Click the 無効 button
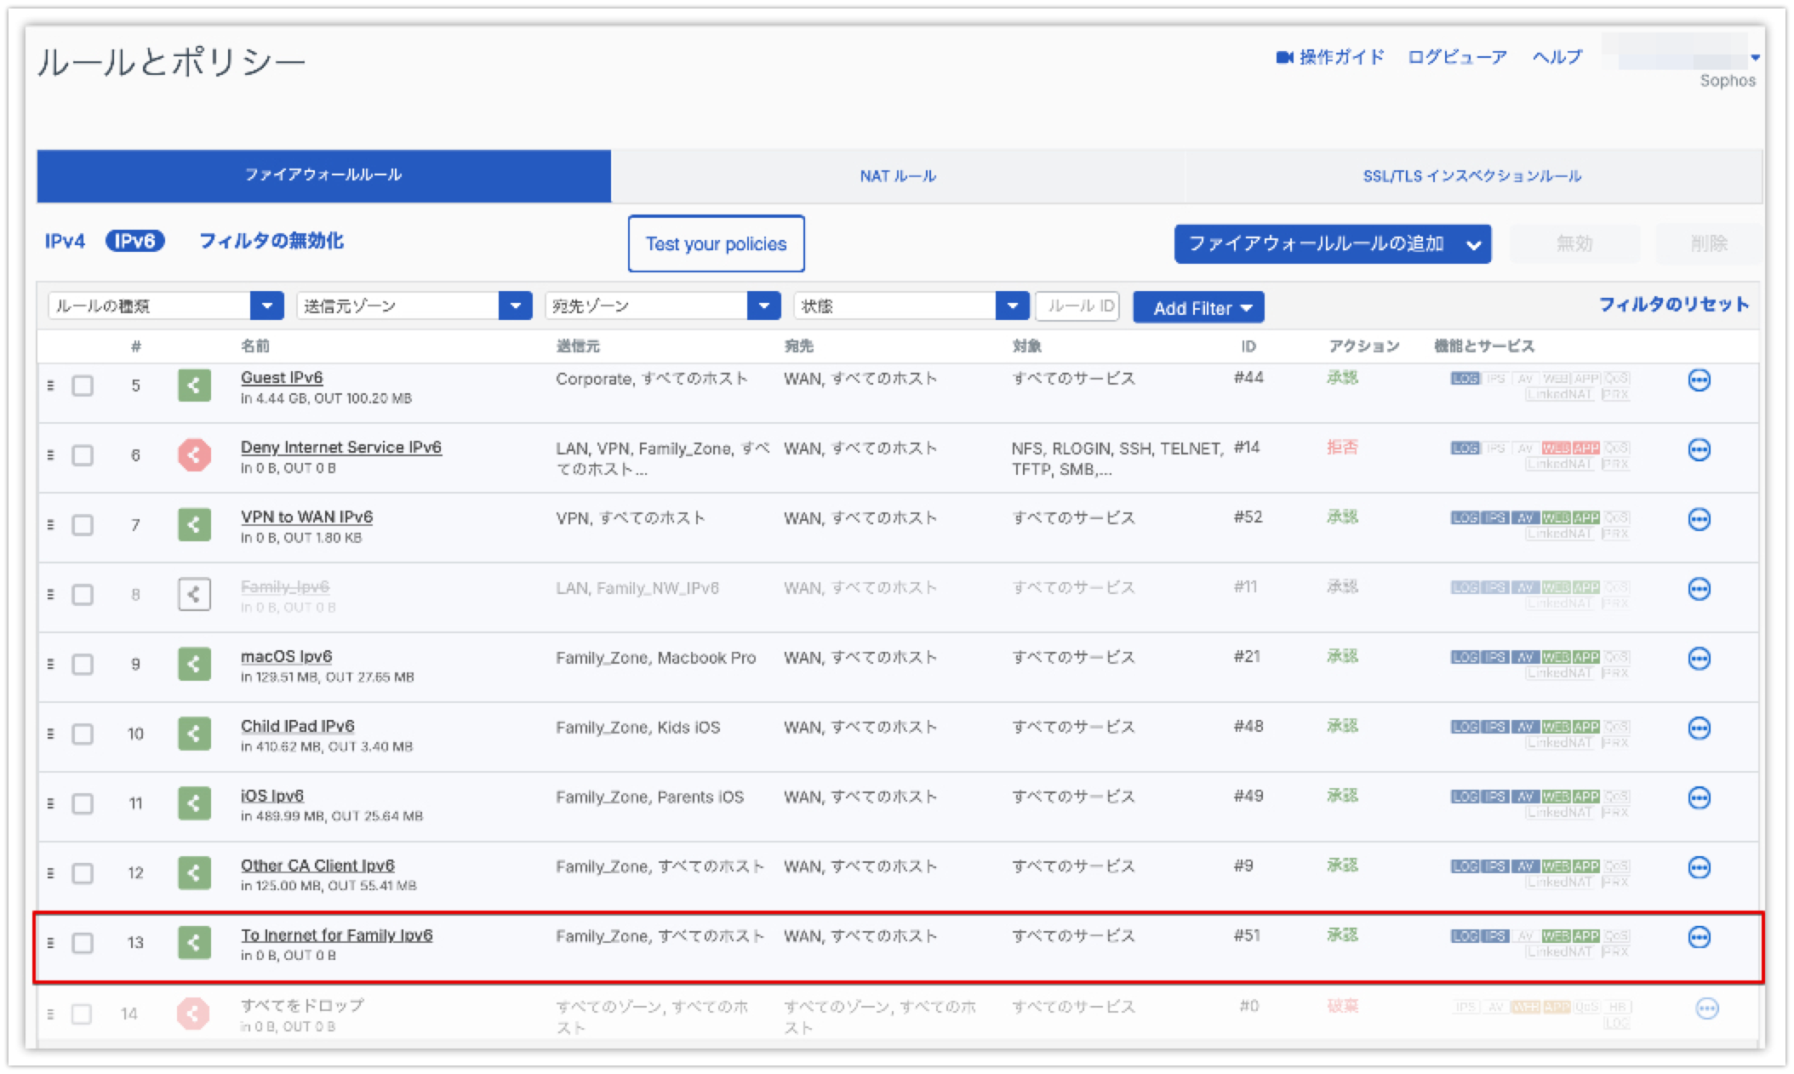This screenshot has width=1794, height=1074. (1574, 244)
